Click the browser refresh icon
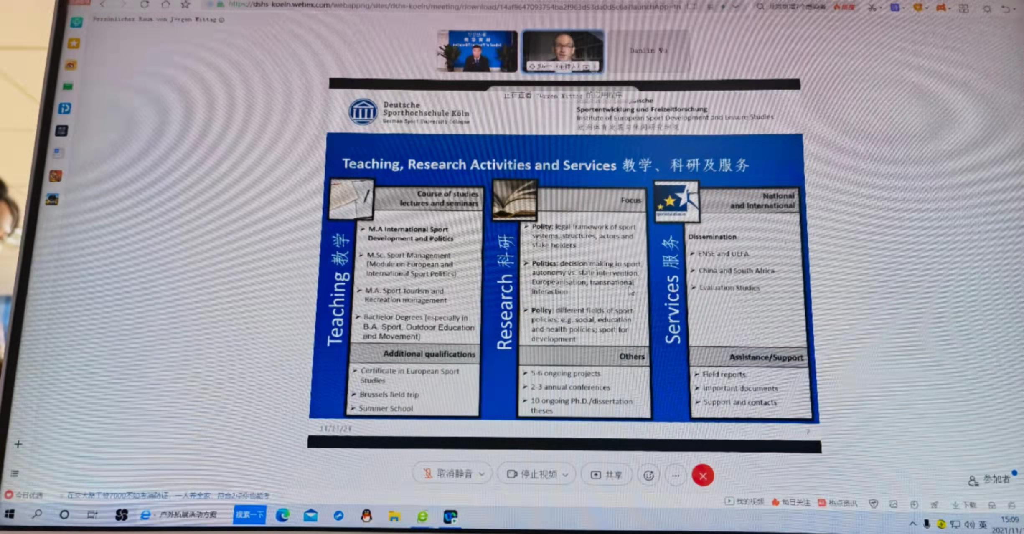This screenshot has height=534, width=1024. point(145,5)
